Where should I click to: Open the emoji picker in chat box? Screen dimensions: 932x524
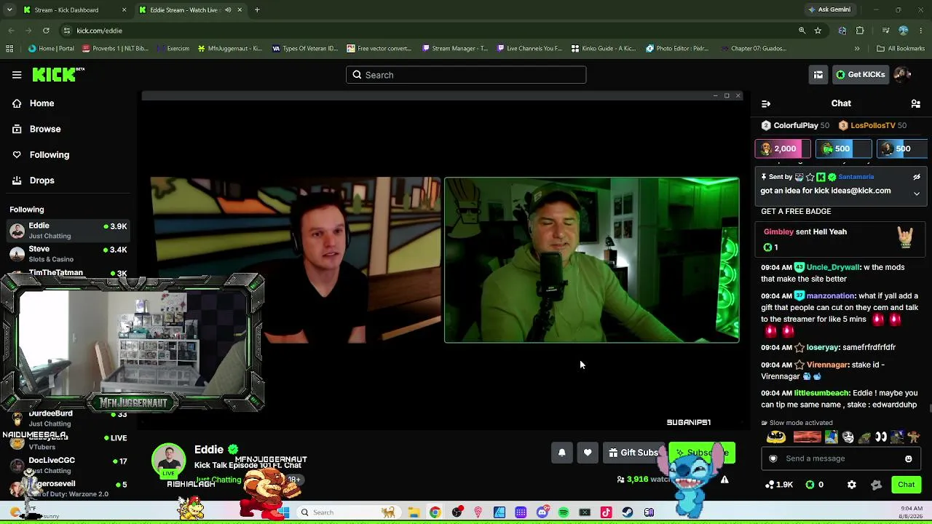point(909,458)
